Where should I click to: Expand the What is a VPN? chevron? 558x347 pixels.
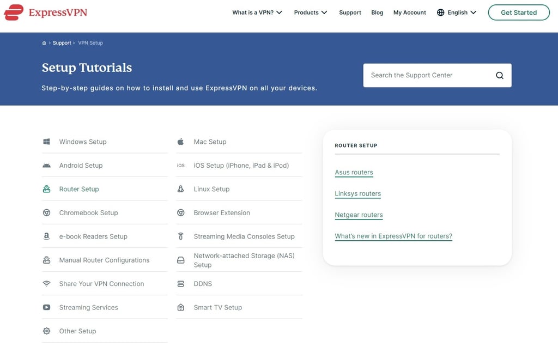(280, 13)
